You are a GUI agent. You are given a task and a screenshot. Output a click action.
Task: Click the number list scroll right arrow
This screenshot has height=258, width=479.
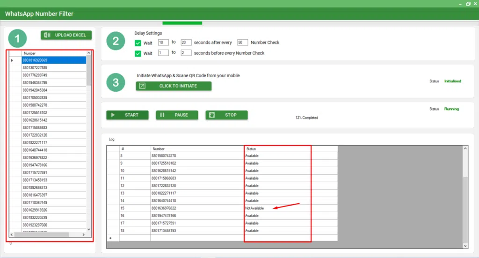[x=83, y=235]
